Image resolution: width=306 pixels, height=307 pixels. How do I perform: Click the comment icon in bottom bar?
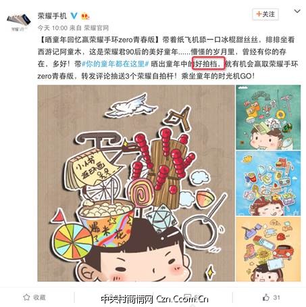tap(187, 297)
